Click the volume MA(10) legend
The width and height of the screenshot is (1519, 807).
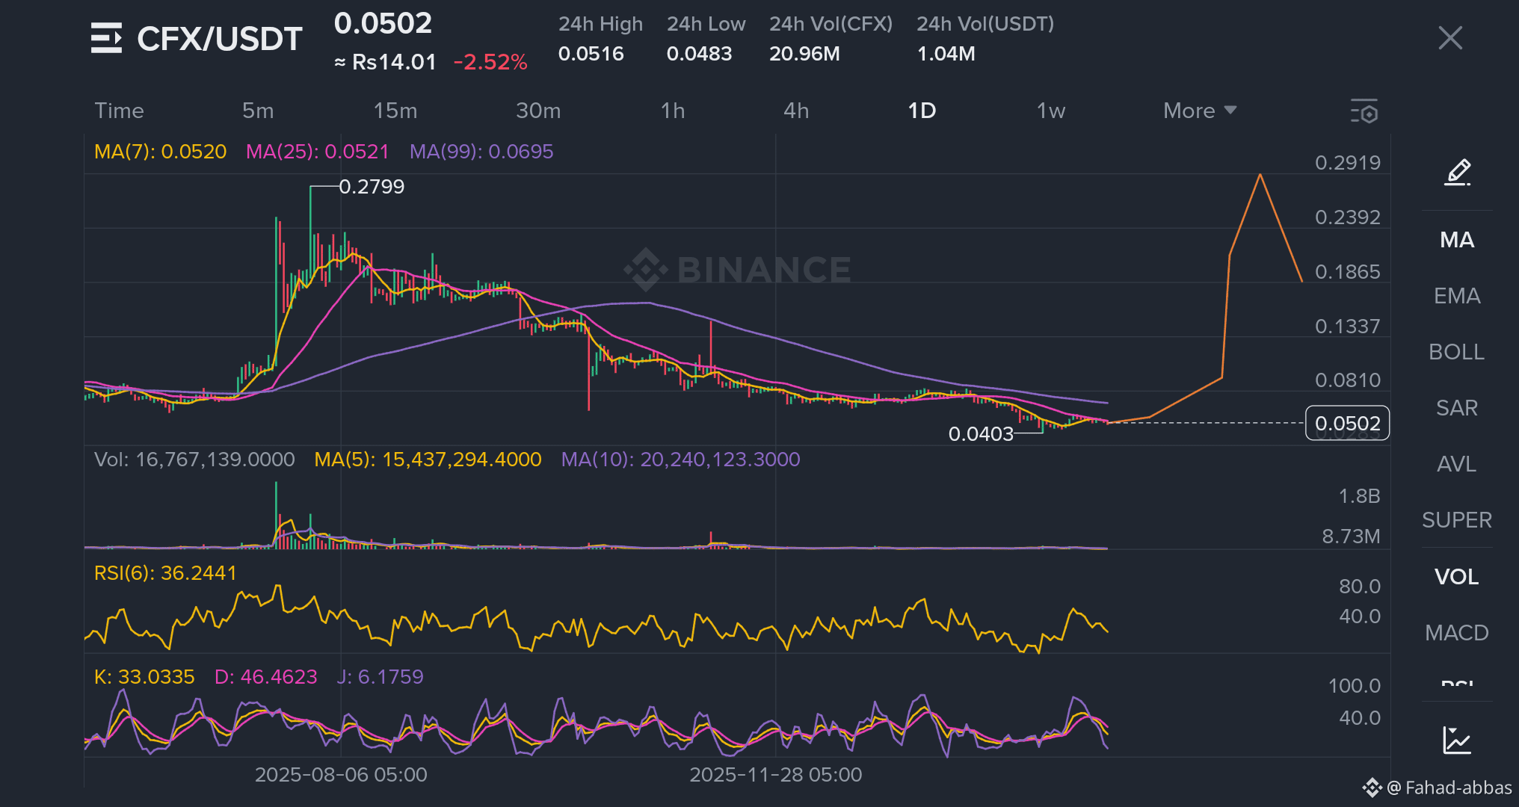coord(680,460)
